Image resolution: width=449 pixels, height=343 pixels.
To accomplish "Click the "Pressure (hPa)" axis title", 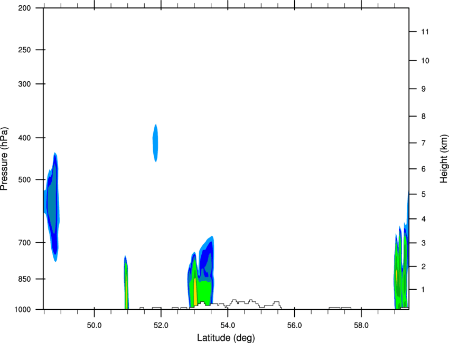I will (x=4, y=159).
